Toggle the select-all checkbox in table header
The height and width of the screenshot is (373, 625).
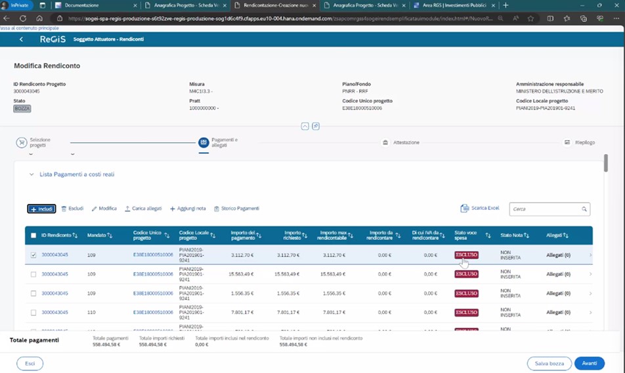pyautogui.click(x=33, y=235)
